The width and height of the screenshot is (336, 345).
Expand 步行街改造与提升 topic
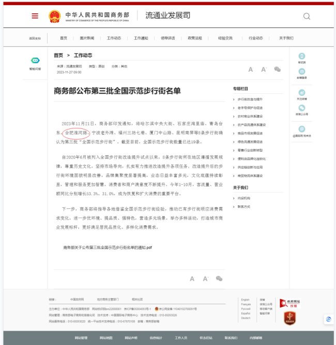coord(250,99)
